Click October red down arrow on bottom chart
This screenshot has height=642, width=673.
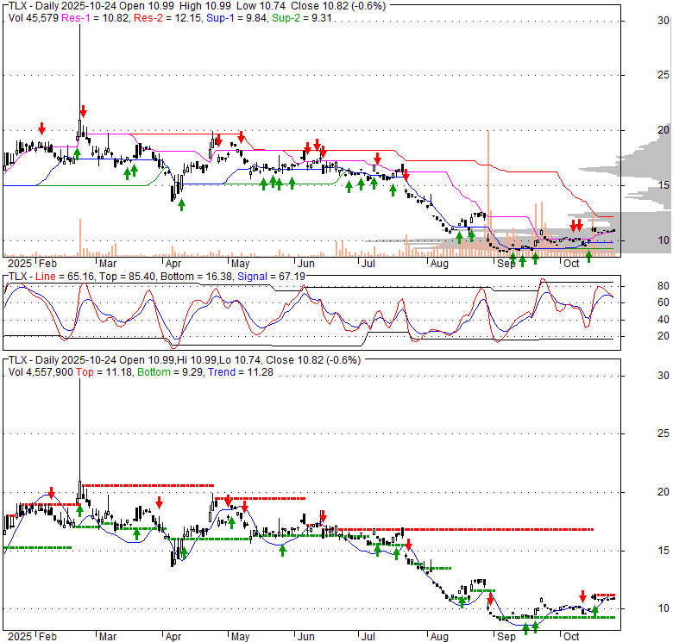(x=583, y=596)
